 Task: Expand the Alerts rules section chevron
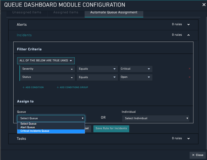point(188,24)
